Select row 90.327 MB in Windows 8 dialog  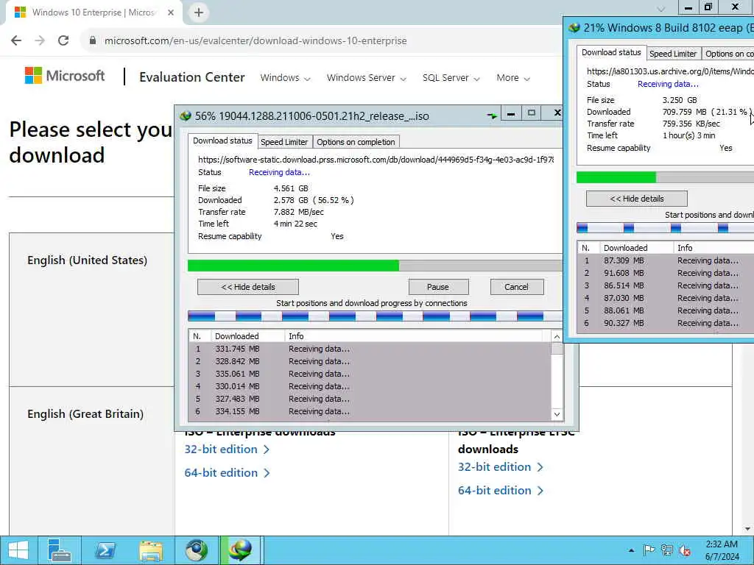[x=666, y=323]
